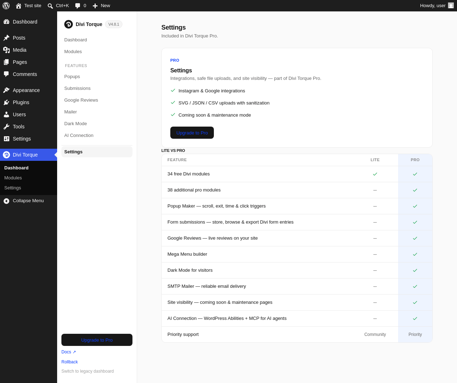
Task: Open the Submissions feature page
Action: coord(77,88)
